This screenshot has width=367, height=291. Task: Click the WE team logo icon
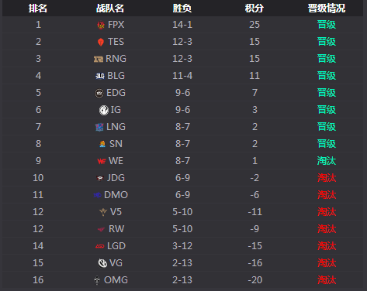click(x=102, y=162)
